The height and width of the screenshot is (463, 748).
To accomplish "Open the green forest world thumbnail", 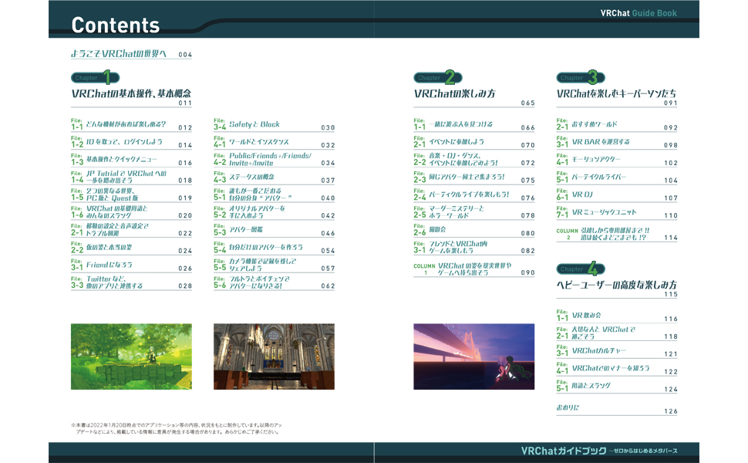I will point(131,357).
